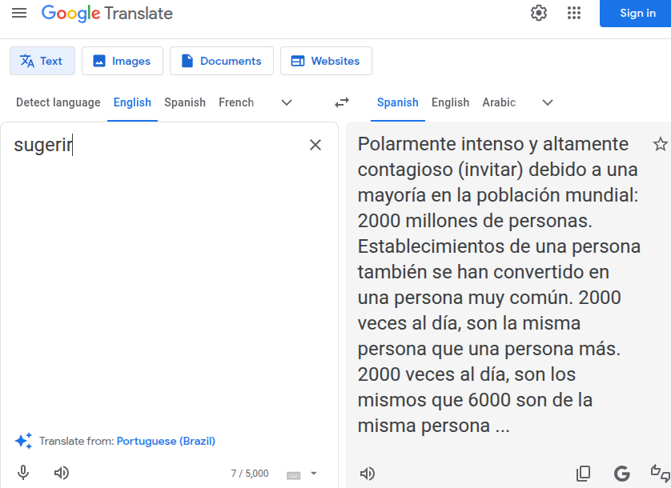Select English as source language
The image size is (671, 488).
(x=132, y=102)
